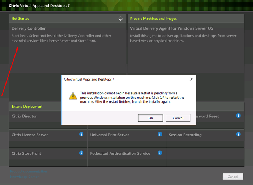This screenshot has width=253, height=185.
Task: Open the Product documentation link
Action: (x=29, y=171)
